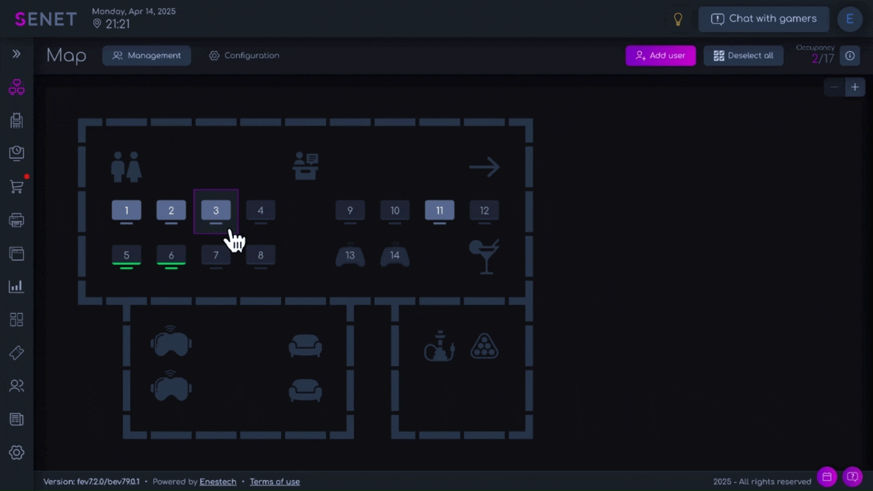Screen dimensions: 873x491
Task: Open the statistics bar chart icon
Action: point(16,286)
